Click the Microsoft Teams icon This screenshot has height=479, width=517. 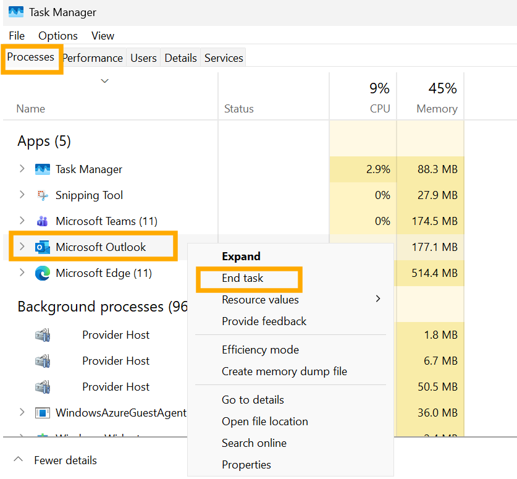43,221
